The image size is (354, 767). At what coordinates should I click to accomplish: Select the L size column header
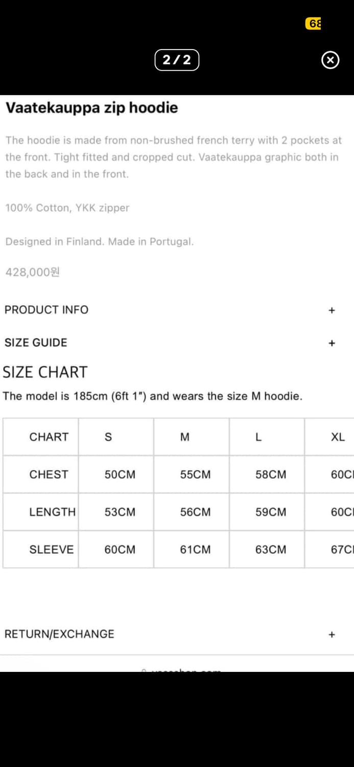click(x=258, y=437)
